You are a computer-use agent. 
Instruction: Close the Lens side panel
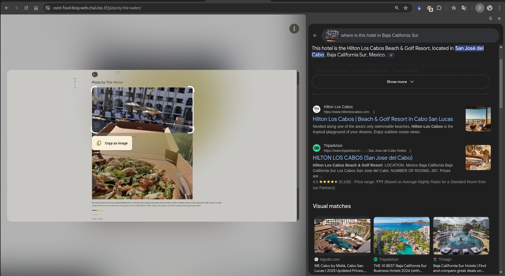499,18
